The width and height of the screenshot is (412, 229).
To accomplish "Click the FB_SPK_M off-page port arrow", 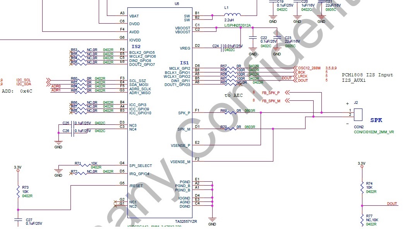I will [x=287, y=100].
